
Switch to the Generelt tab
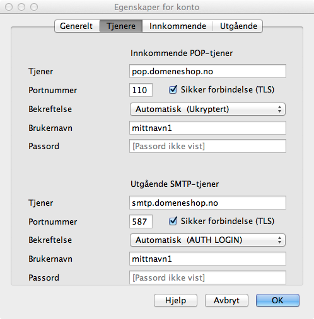tap(77, 26)
